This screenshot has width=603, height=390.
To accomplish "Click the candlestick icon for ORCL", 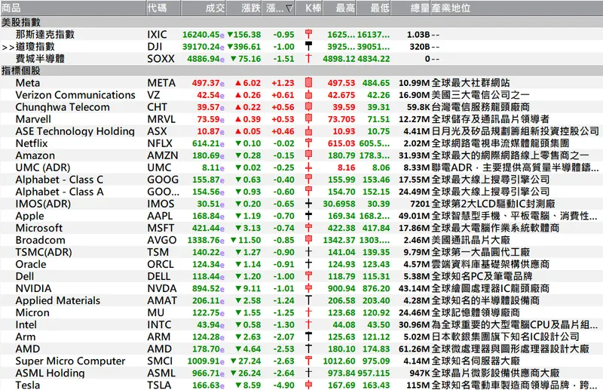I will click(x=308, y=264).
